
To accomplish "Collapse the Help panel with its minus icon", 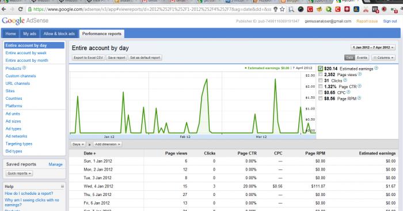I will pos(62,186).
